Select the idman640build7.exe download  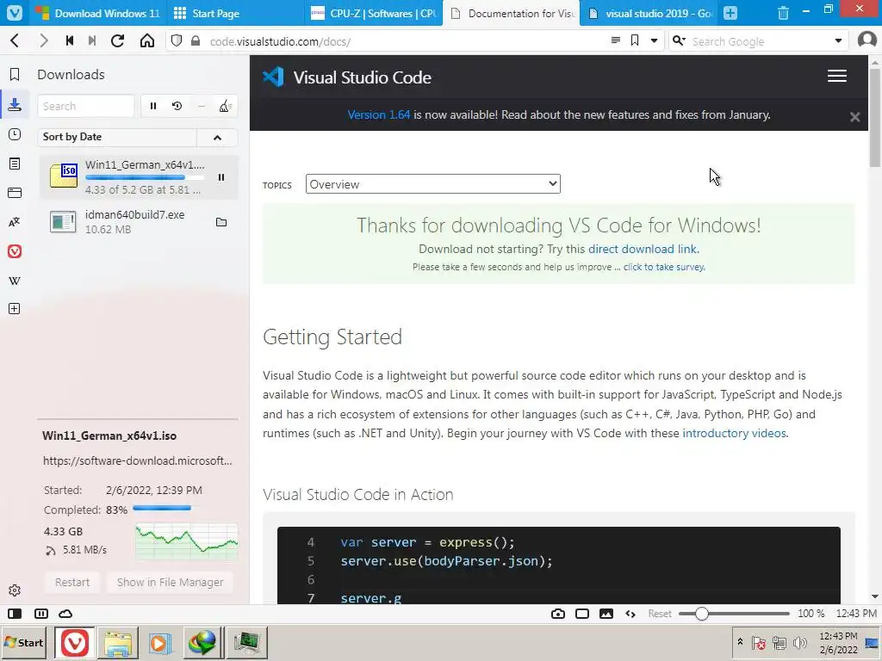point(139,222)
